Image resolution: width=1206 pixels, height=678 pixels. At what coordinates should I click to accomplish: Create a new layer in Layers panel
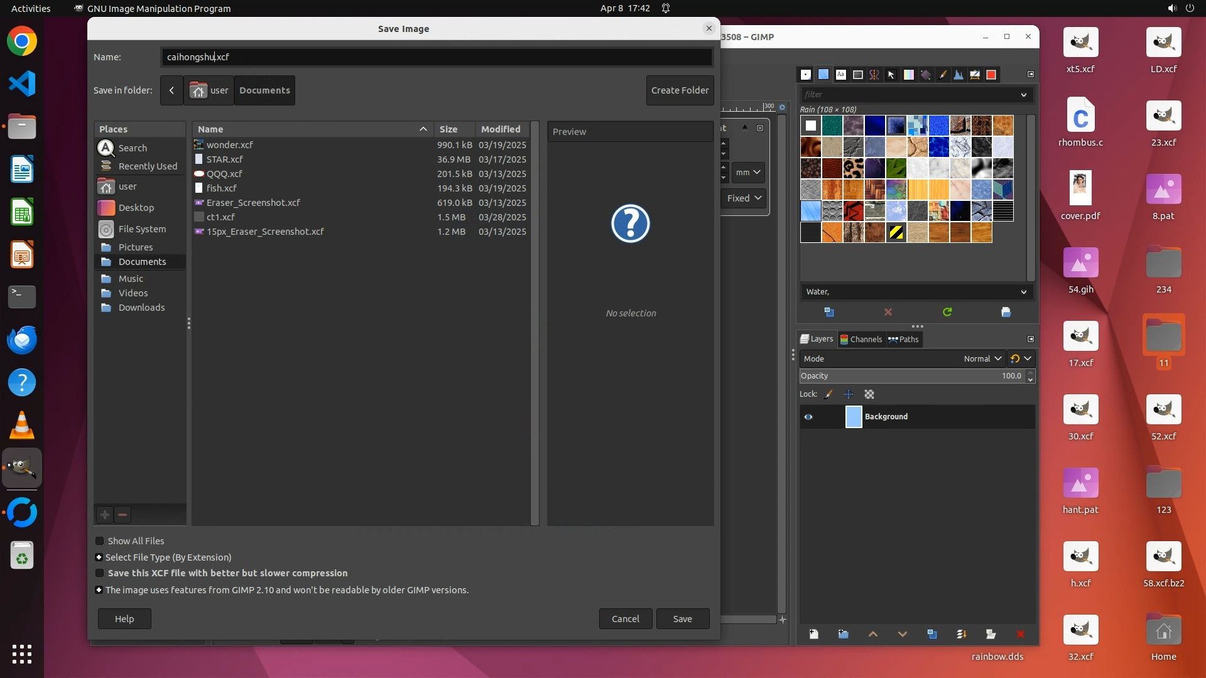tap(813, 634)
